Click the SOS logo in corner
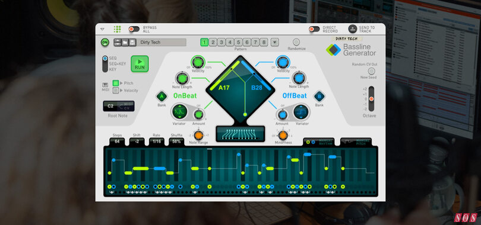 pos(466,217)
